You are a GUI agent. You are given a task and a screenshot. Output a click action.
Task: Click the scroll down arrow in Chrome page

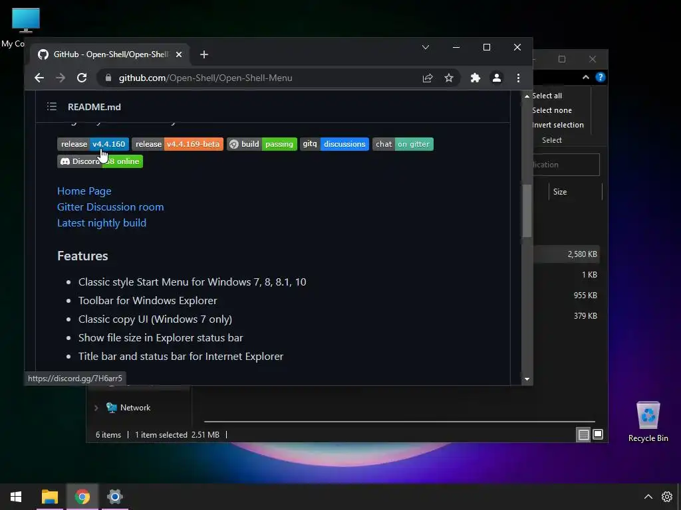[x=527, y=379]
